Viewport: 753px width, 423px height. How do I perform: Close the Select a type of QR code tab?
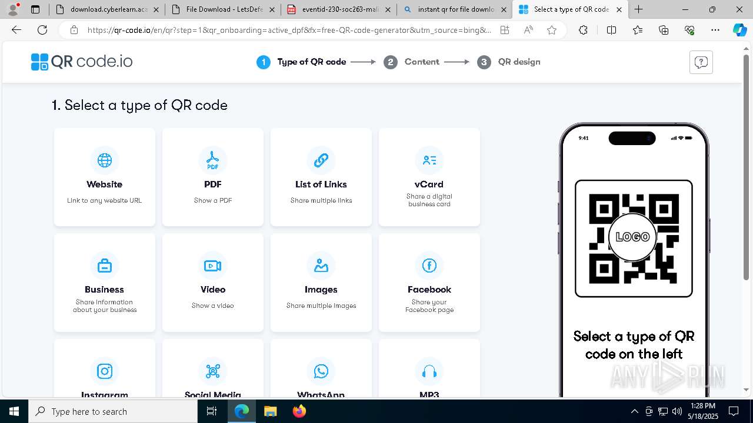(619, 9)
